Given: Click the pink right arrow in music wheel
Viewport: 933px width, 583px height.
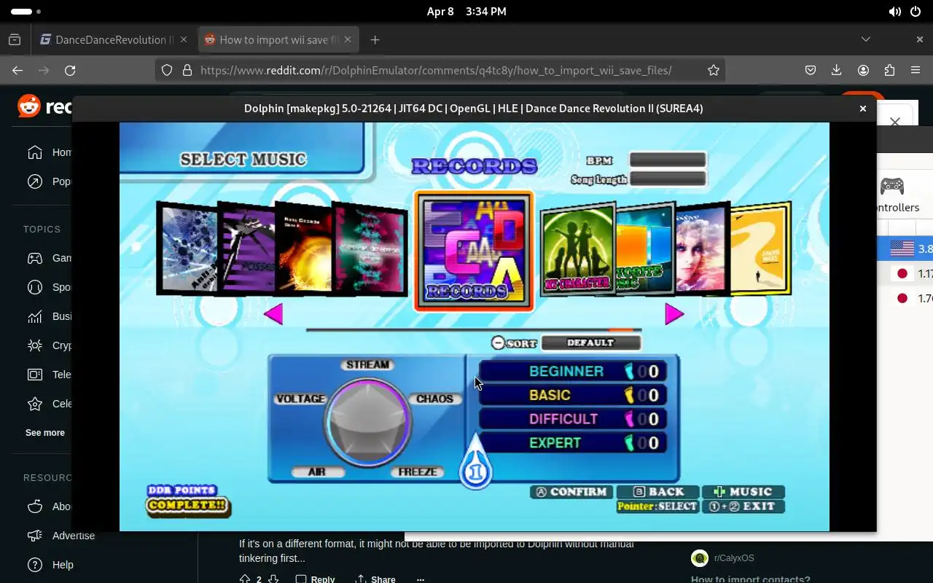Looking at the screenshot, I should coord(674,314).
